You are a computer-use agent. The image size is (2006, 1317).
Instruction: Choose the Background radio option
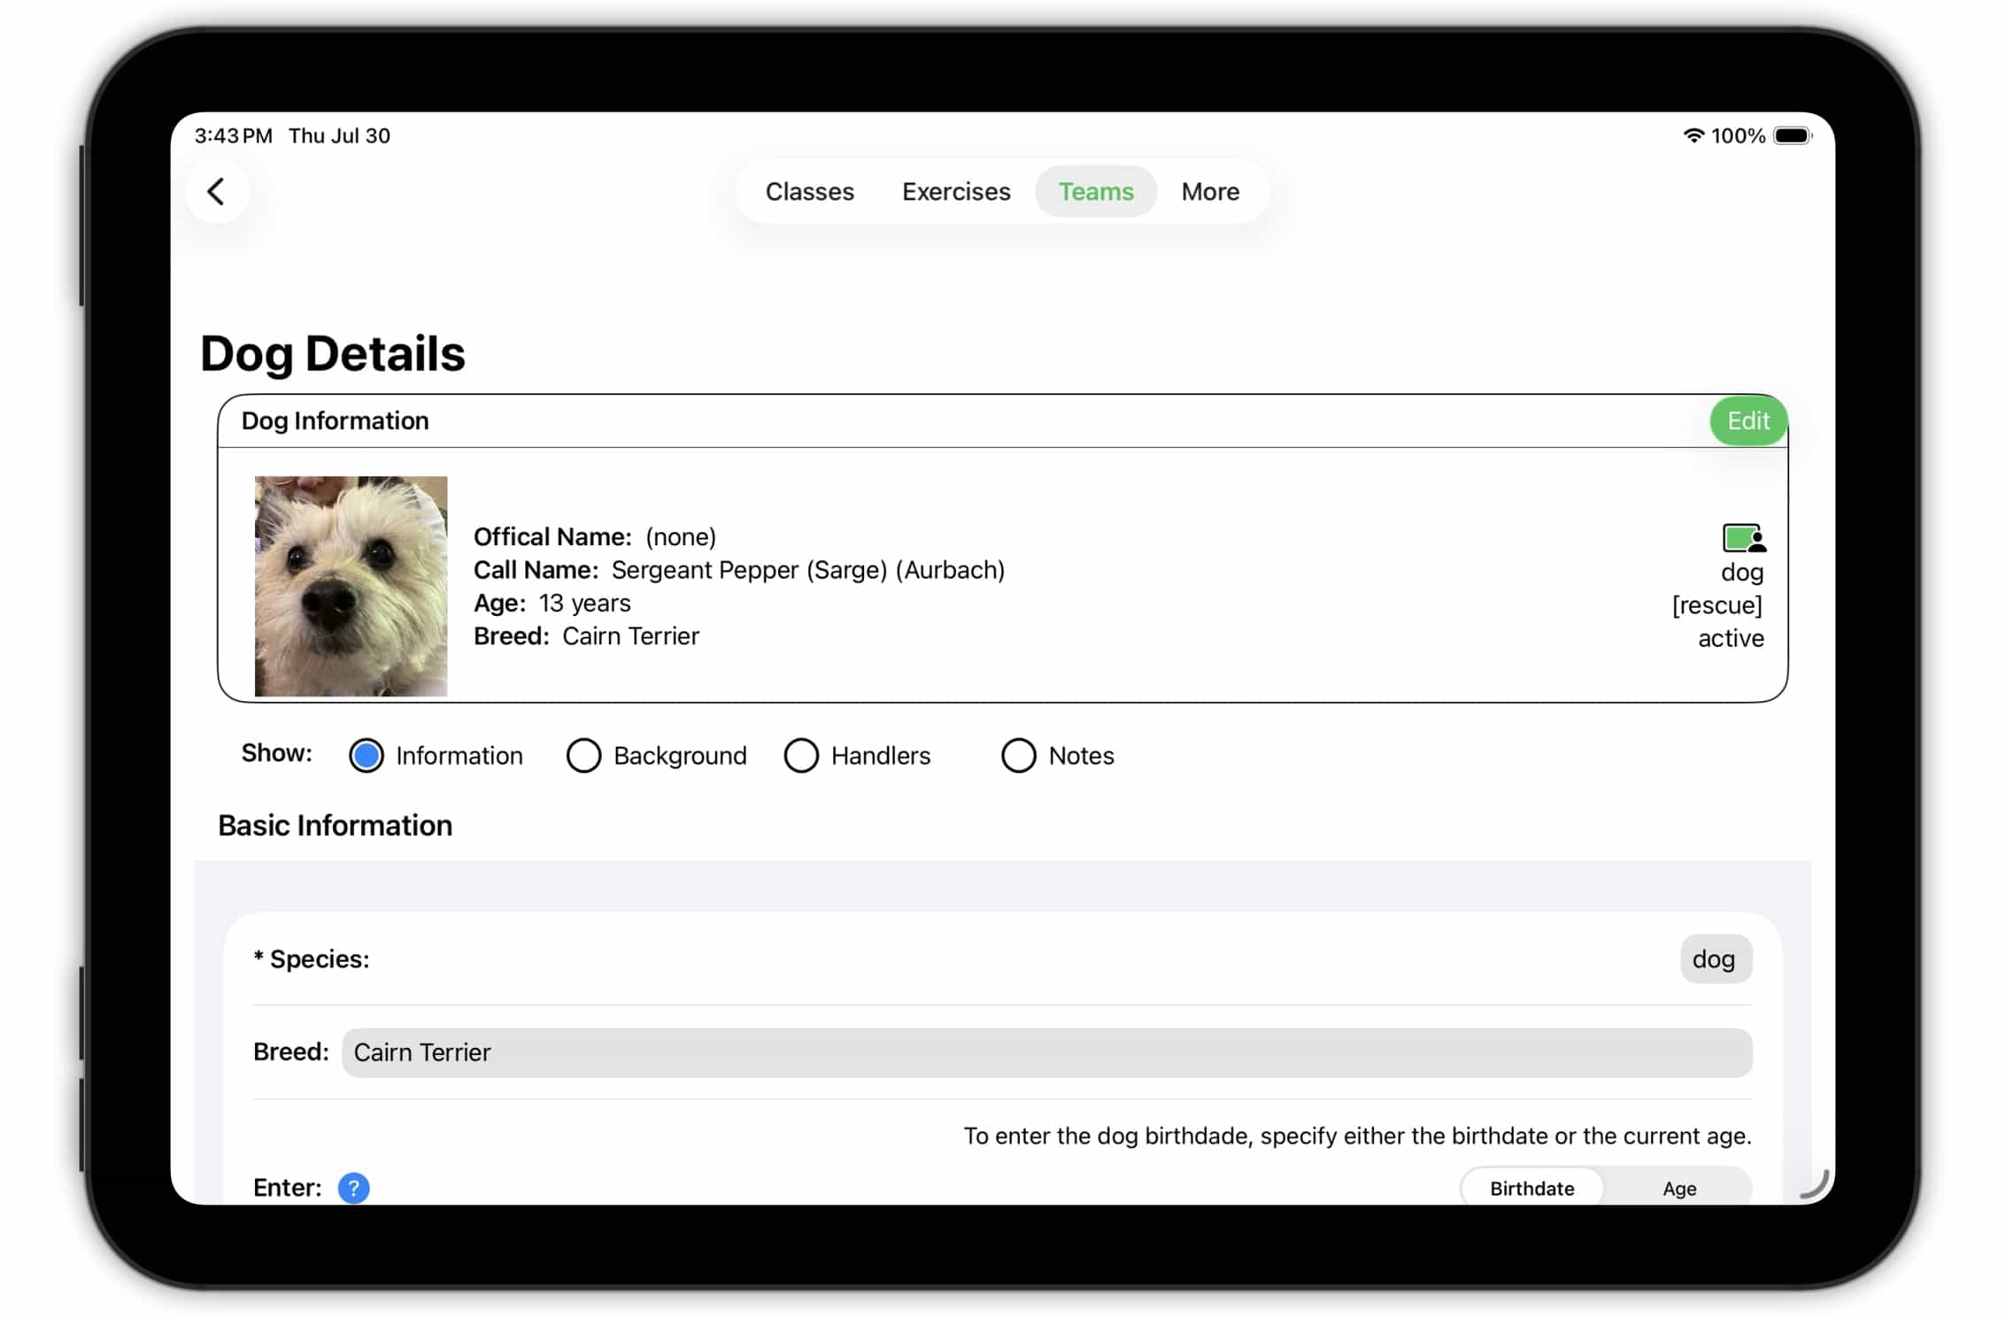[583, 756]
